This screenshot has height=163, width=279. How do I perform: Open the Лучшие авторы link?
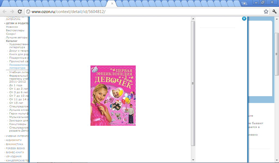click(x=17, y=37)
